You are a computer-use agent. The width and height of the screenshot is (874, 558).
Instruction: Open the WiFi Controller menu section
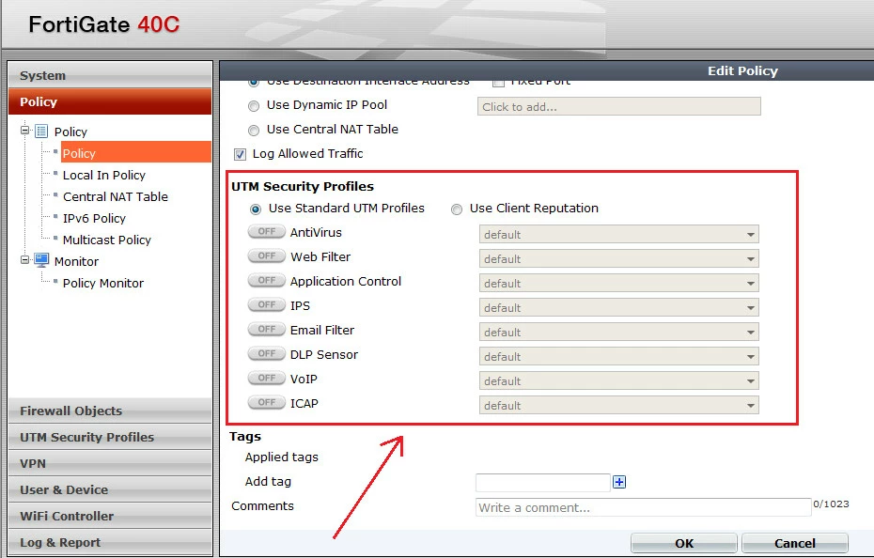[110, 516]
